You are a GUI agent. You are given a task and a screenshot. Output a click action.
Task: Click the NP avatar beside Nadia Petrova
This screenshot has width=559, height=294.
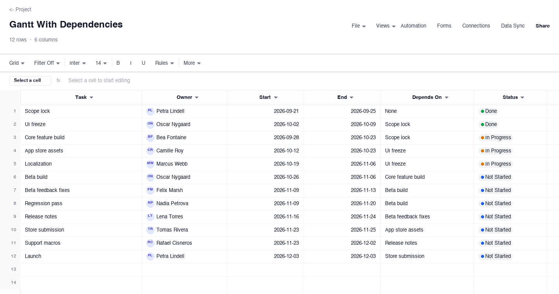pos(150,203)
